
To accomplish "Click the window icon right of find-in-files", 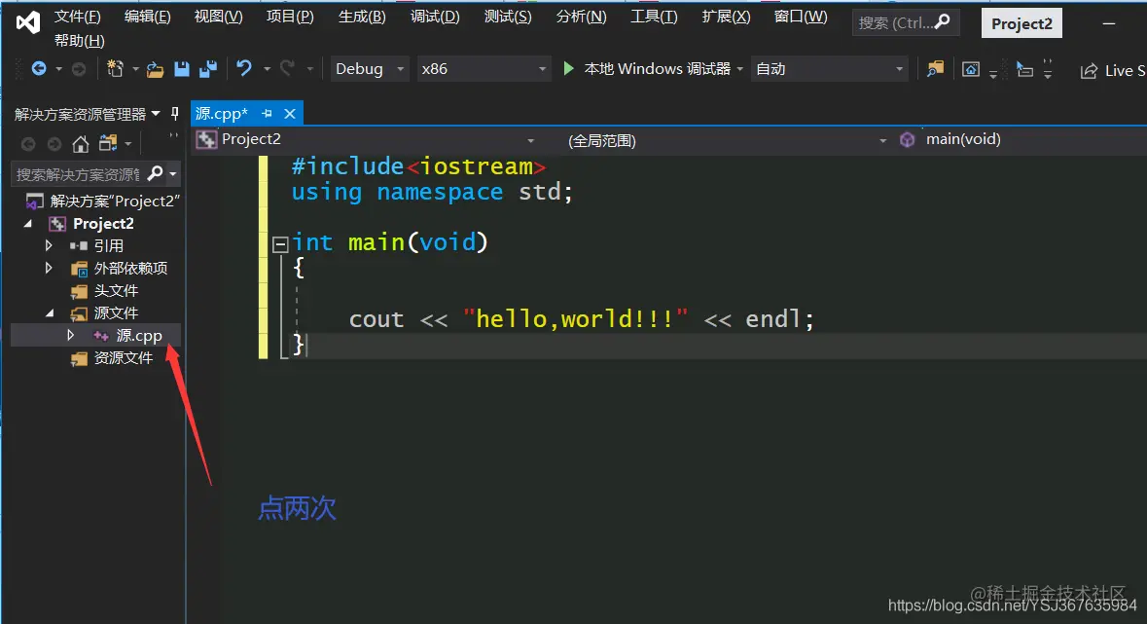I will coord(971,69).
